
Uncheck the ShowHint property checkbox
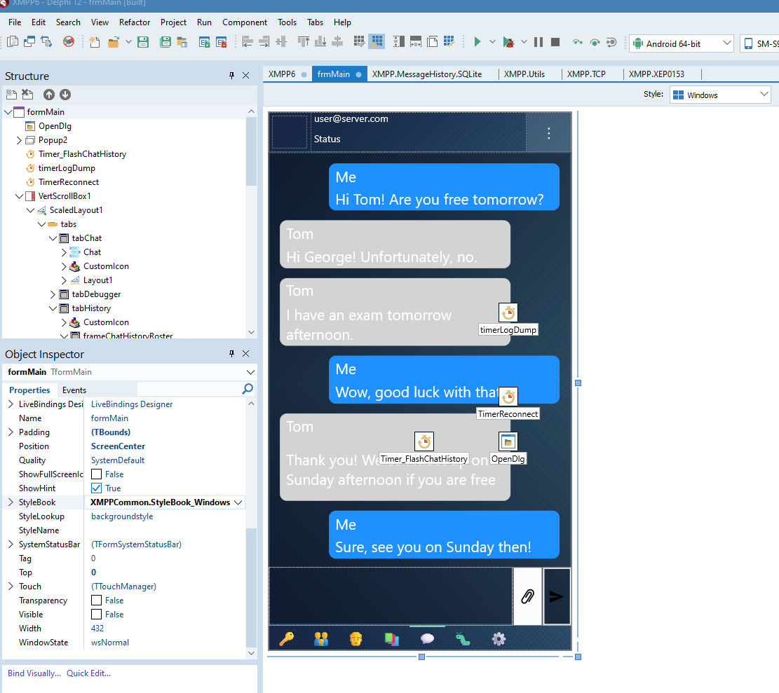click(x=97, y=488)
